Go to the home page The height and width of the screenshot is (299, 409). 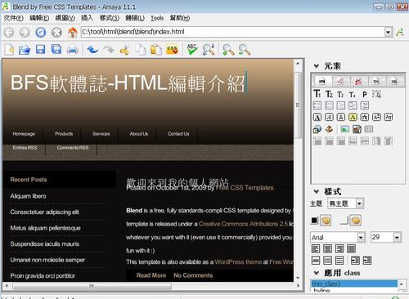pyautogui.click(x=73, y=33)
